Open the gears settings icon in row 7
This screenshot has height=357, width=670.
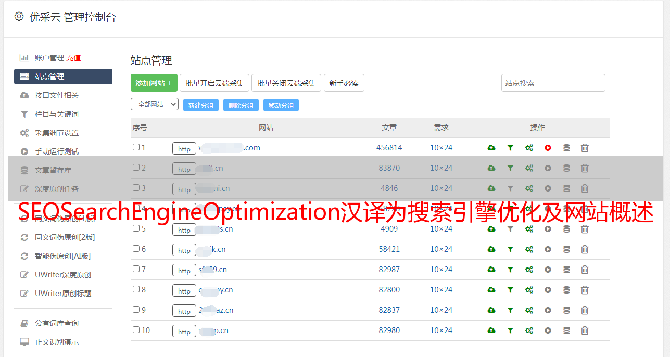click(x=529, y=270)
